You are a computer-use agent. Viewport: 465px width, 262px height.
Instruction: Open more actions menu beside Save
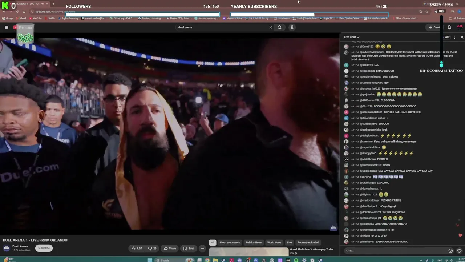point(202,249)
